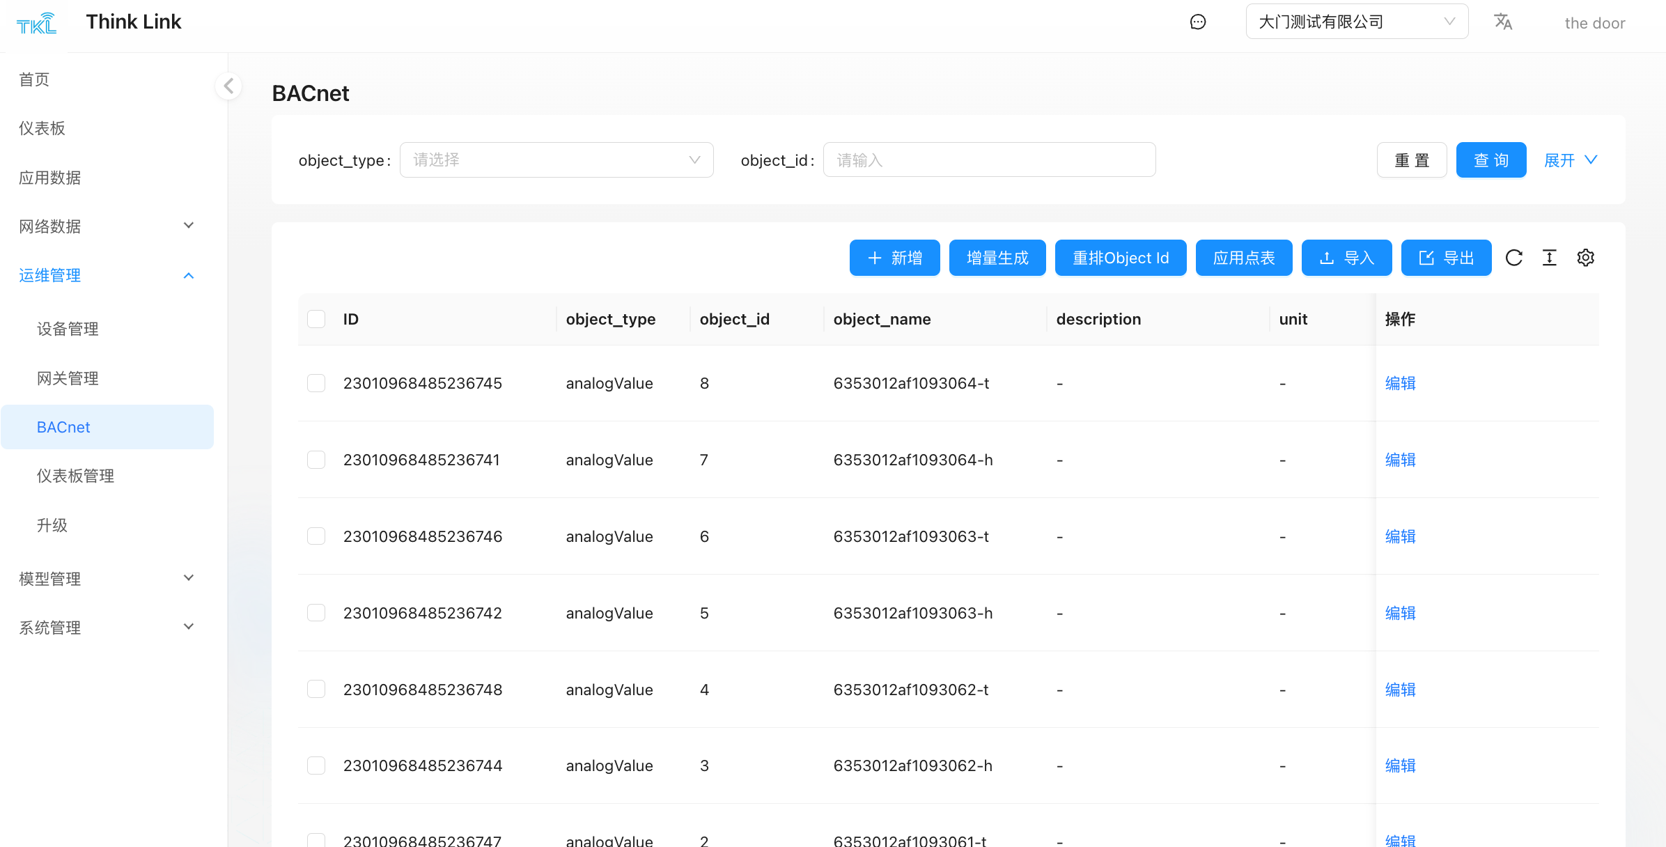The image size is (1666, 847).
Task: Toggle the select-all header checkbox
Action: click(x=316, y=319)
